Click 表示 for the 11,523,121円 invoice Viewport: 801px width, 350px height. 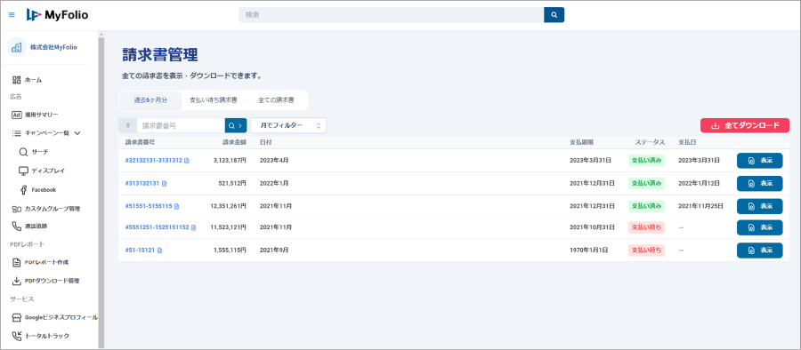760,227
